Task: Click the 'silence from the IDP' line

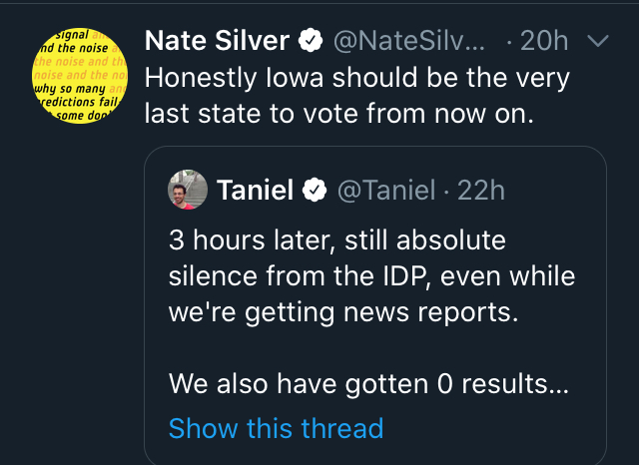Action: tap(371, 276)
